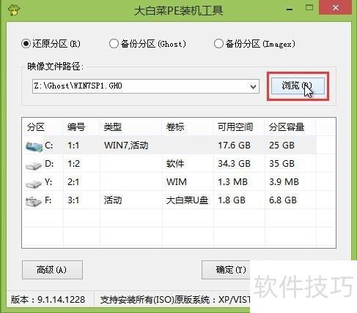Image resolution: width=357 pixels, height=313 pixels.
Task: Click the partition number 2:1 cell
Action: tap(73, 182)
